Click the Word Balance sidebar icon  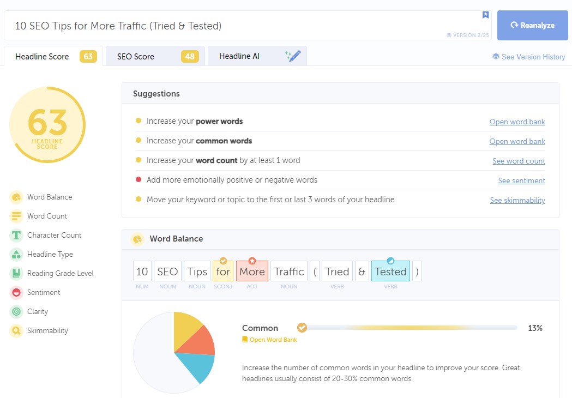pyautogui.click(x=16, y=197)
